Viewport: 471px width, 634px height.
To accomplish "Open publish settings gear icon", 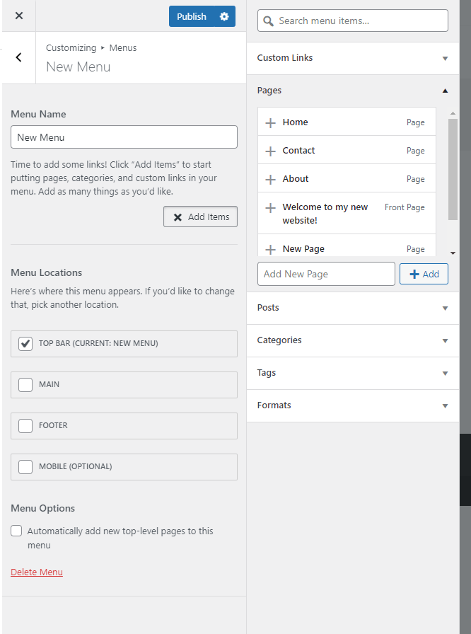I will pos(224,16).
